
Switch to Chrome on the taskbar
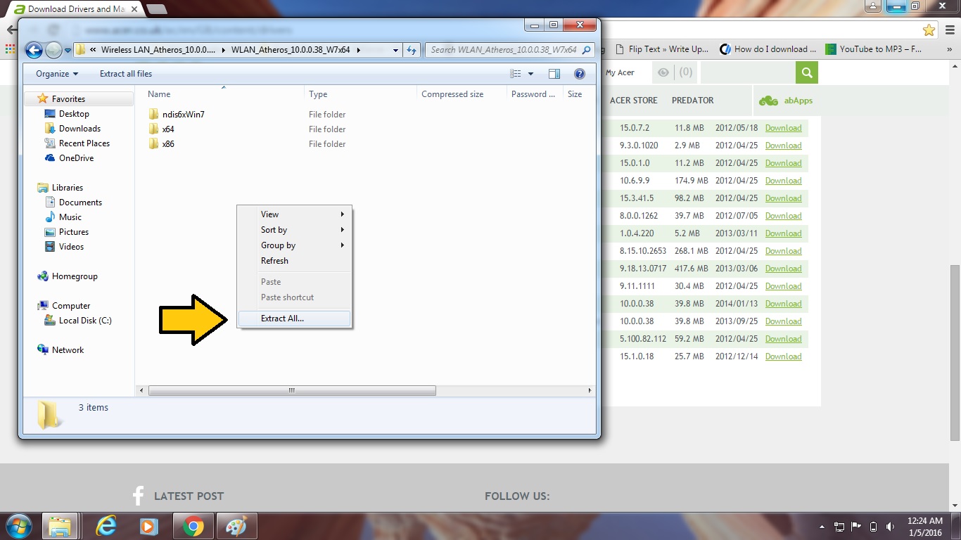click(193, 526)
